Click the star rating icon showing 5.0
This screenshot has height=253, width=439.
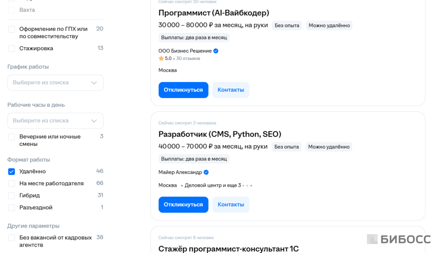pyautogui.click(x=161, y=58)
